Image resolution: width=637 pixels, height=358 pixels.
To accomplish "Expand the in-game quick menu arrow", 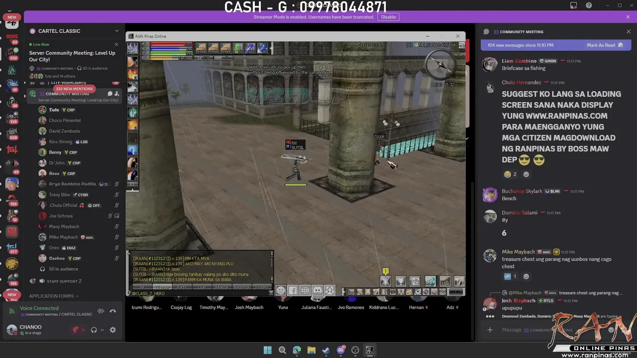I will point(343,292).
